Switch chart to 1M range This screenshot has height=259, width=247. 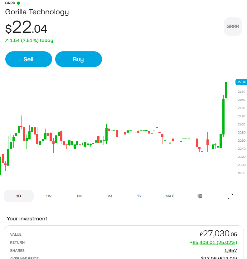[x=79, y=196]
